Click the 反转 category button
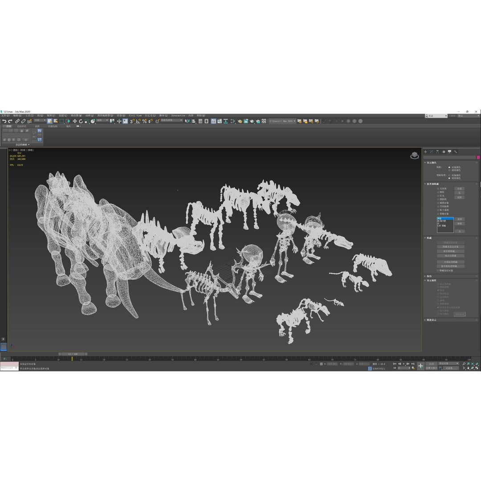 459,197
